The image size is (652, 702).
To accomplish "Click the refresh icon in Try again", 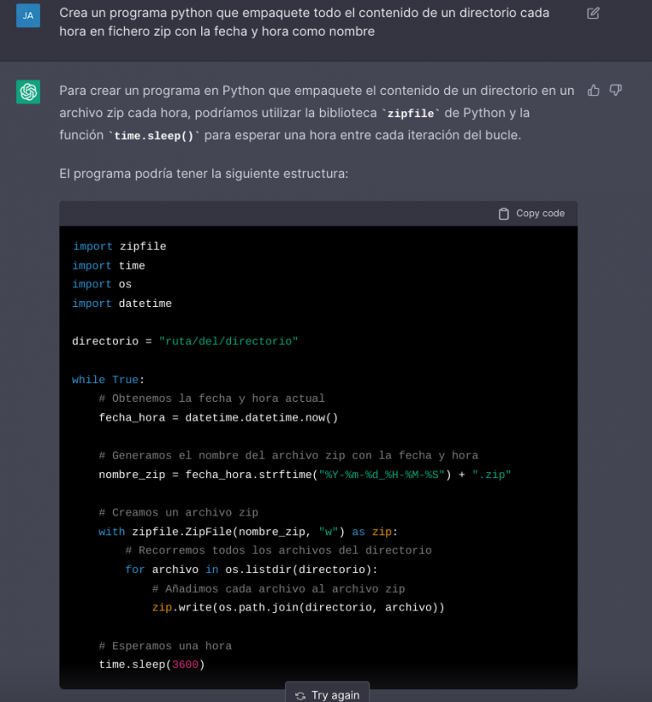I will (301, 695).
